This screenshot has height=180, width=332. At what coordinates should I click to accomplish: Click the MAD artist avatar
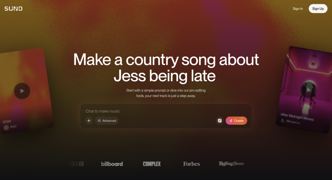point(6,127)
